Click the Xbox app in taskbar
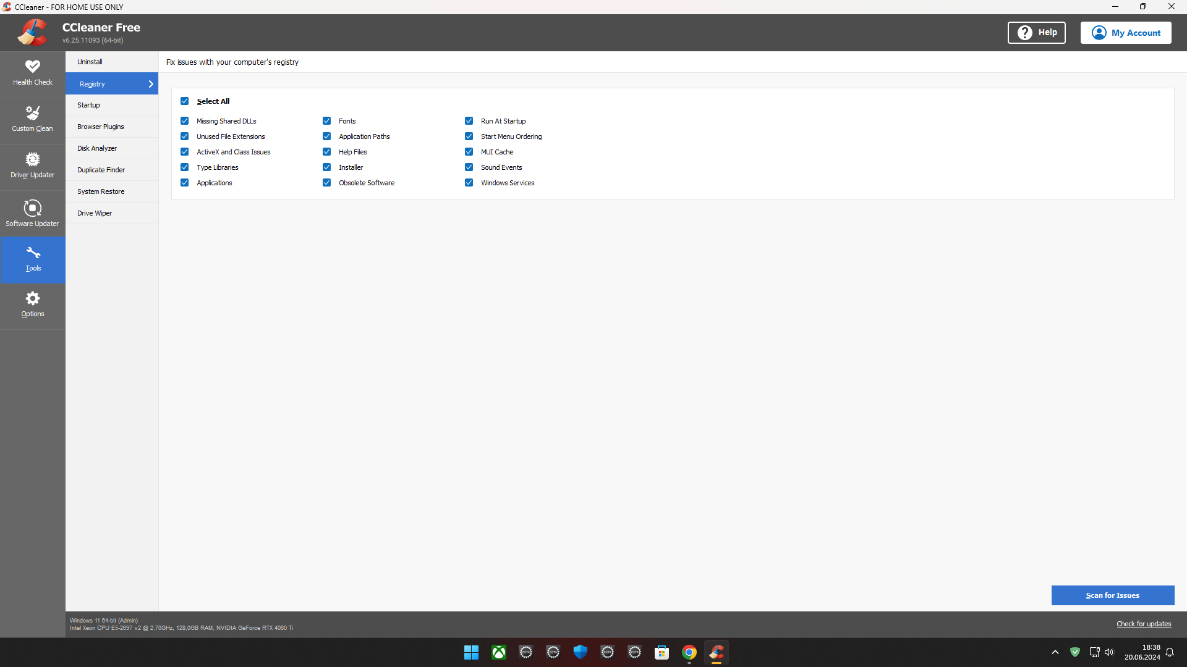This screenshot has width=1187, height=667. [499, 652]
